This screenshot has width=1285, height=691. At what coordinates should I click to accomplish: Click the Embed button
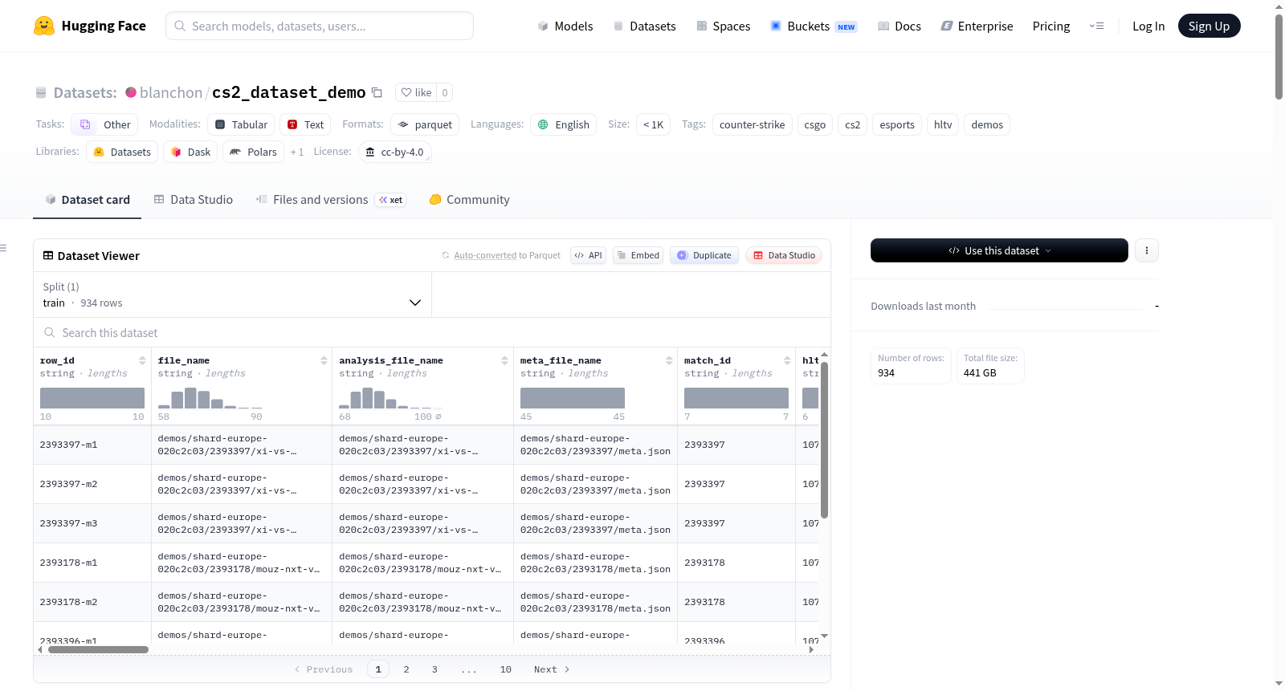click(x=638, y=255)
